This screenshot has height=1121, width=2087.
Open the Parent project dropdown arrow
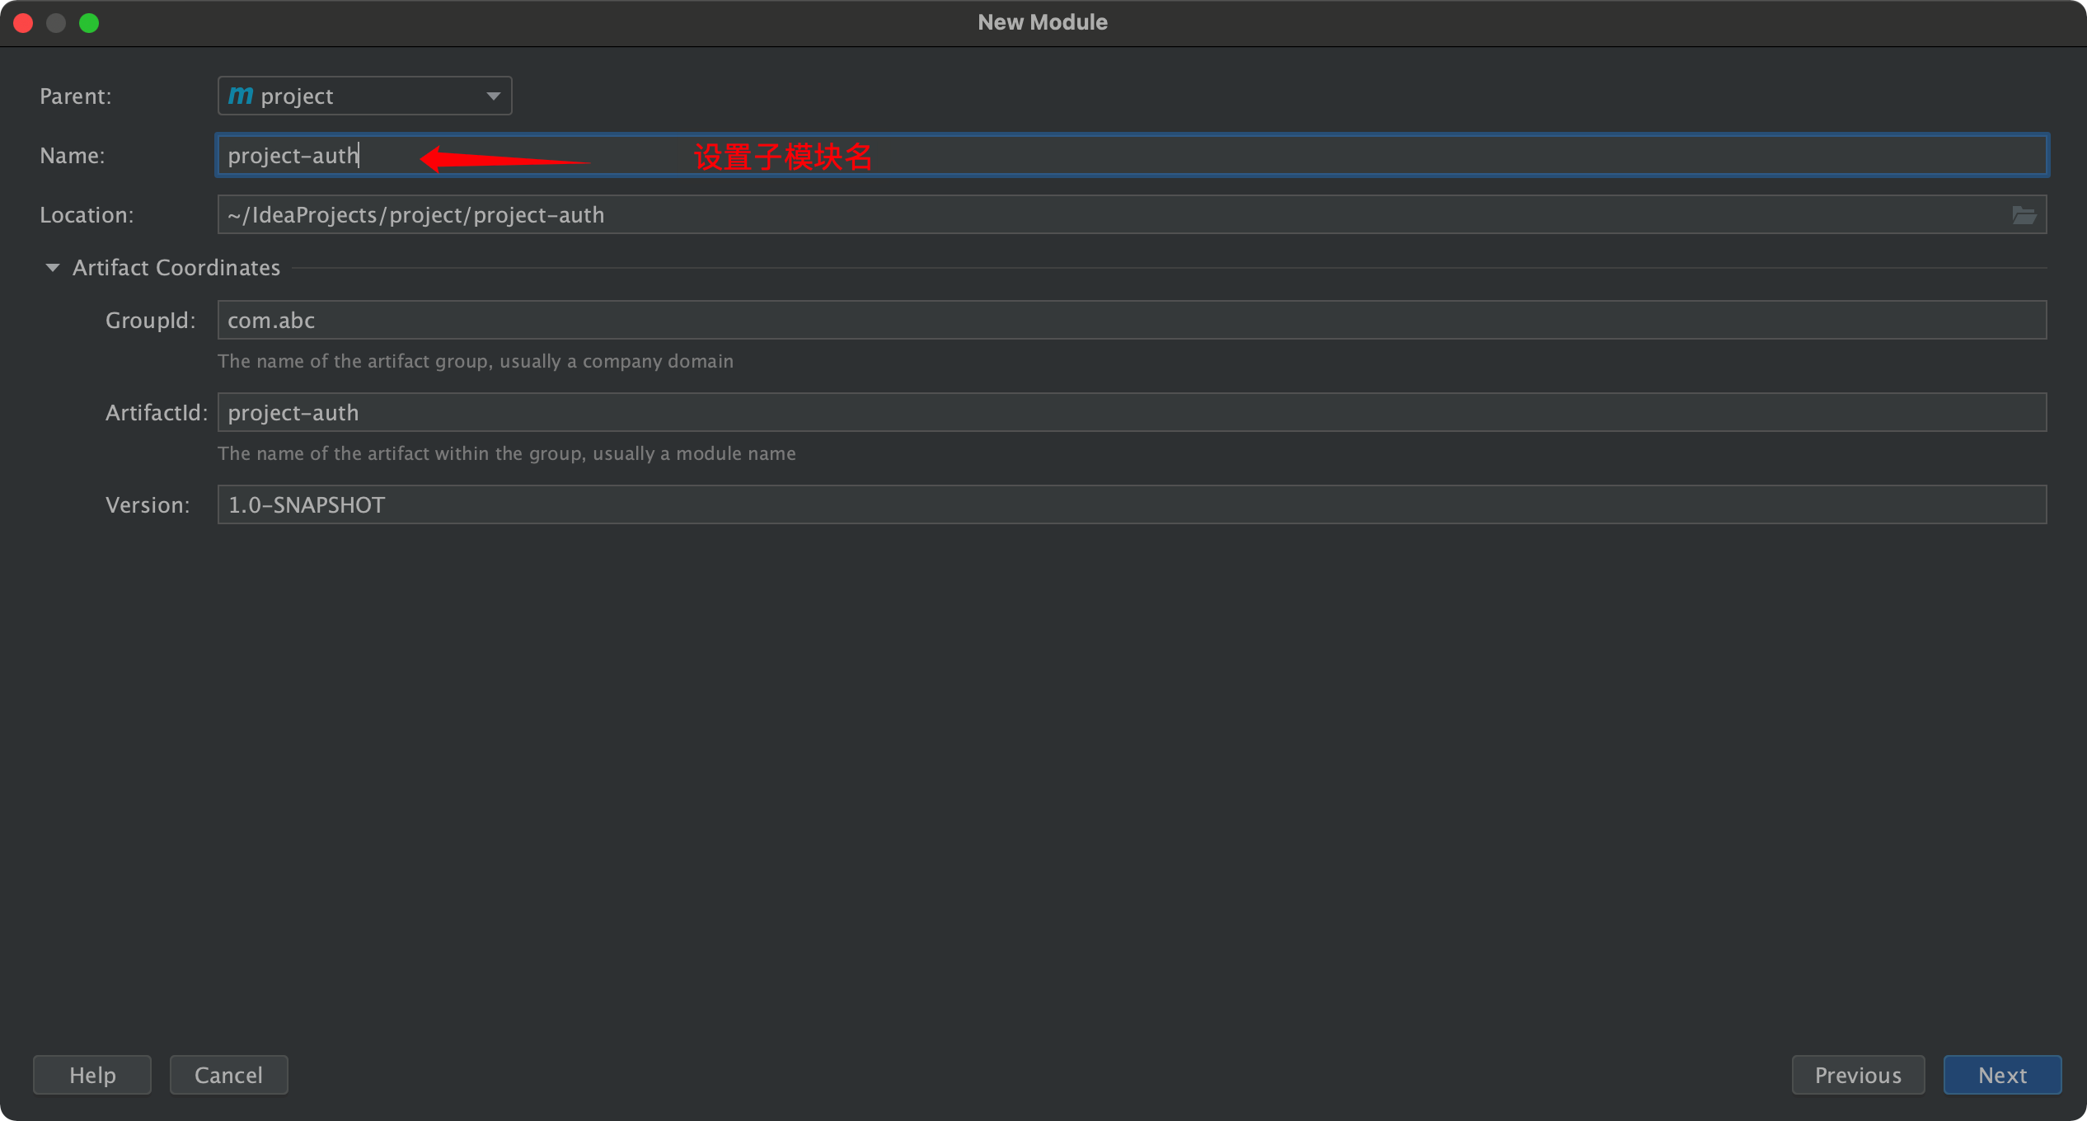pyautogui.click(x=493, y=96)
